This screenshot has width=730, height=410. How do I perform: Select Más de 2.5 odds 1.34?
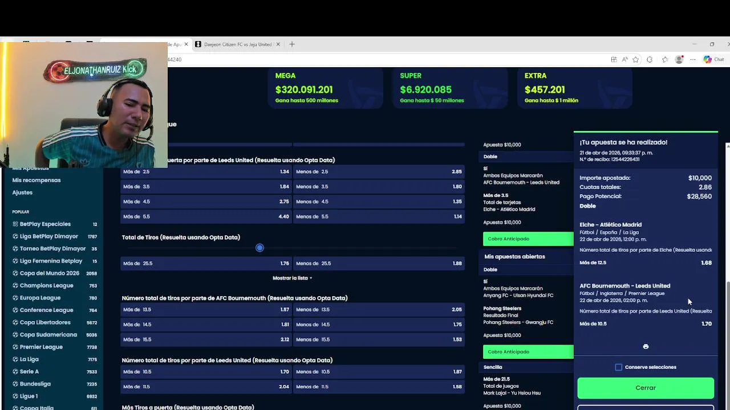[x=206, y=172]
